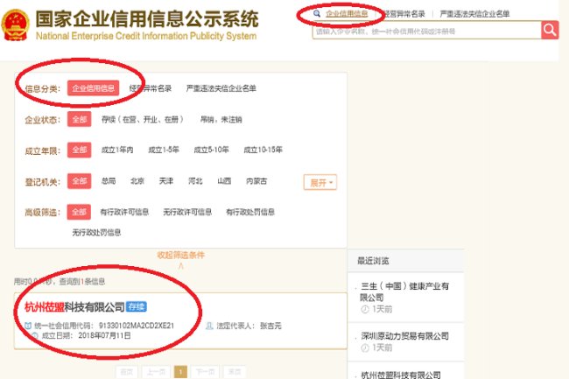The width and height of the screenshot is (569, 379).
Task: Click credit code 91330102MA2CD2XE21
Action: [x=137, y=326]
